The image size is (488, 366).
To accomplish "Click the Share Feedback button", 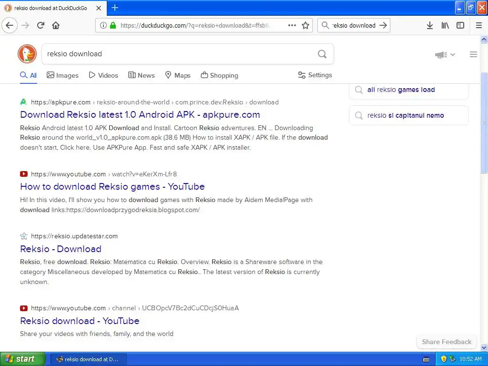I will click(x=447, y=342).
